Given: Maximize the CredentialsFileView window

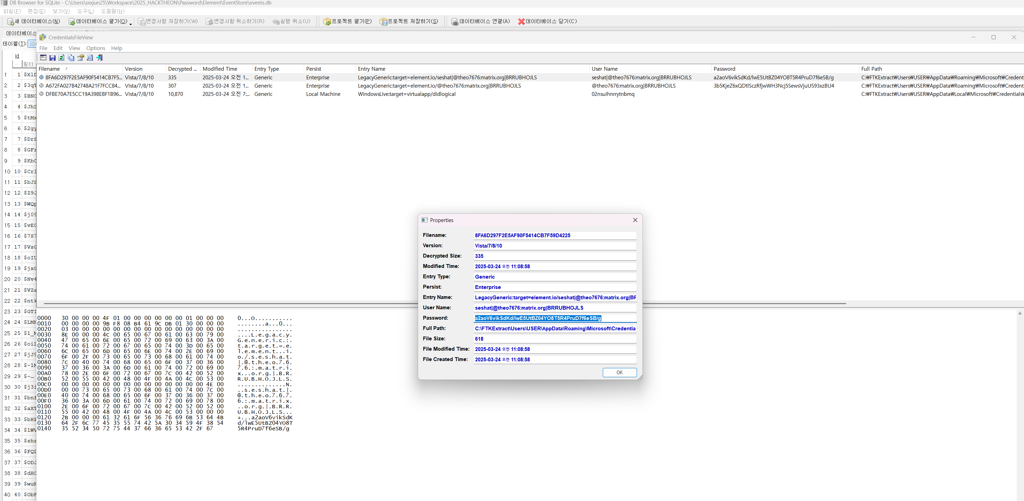Looking at the screenshot, I should (x=993, y=37).
